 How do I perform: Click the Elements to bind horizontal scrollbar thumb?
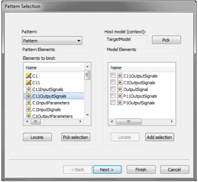36,122
